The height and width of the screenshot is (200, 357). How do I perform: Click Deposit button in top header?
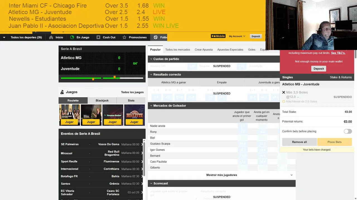(256, 36)
